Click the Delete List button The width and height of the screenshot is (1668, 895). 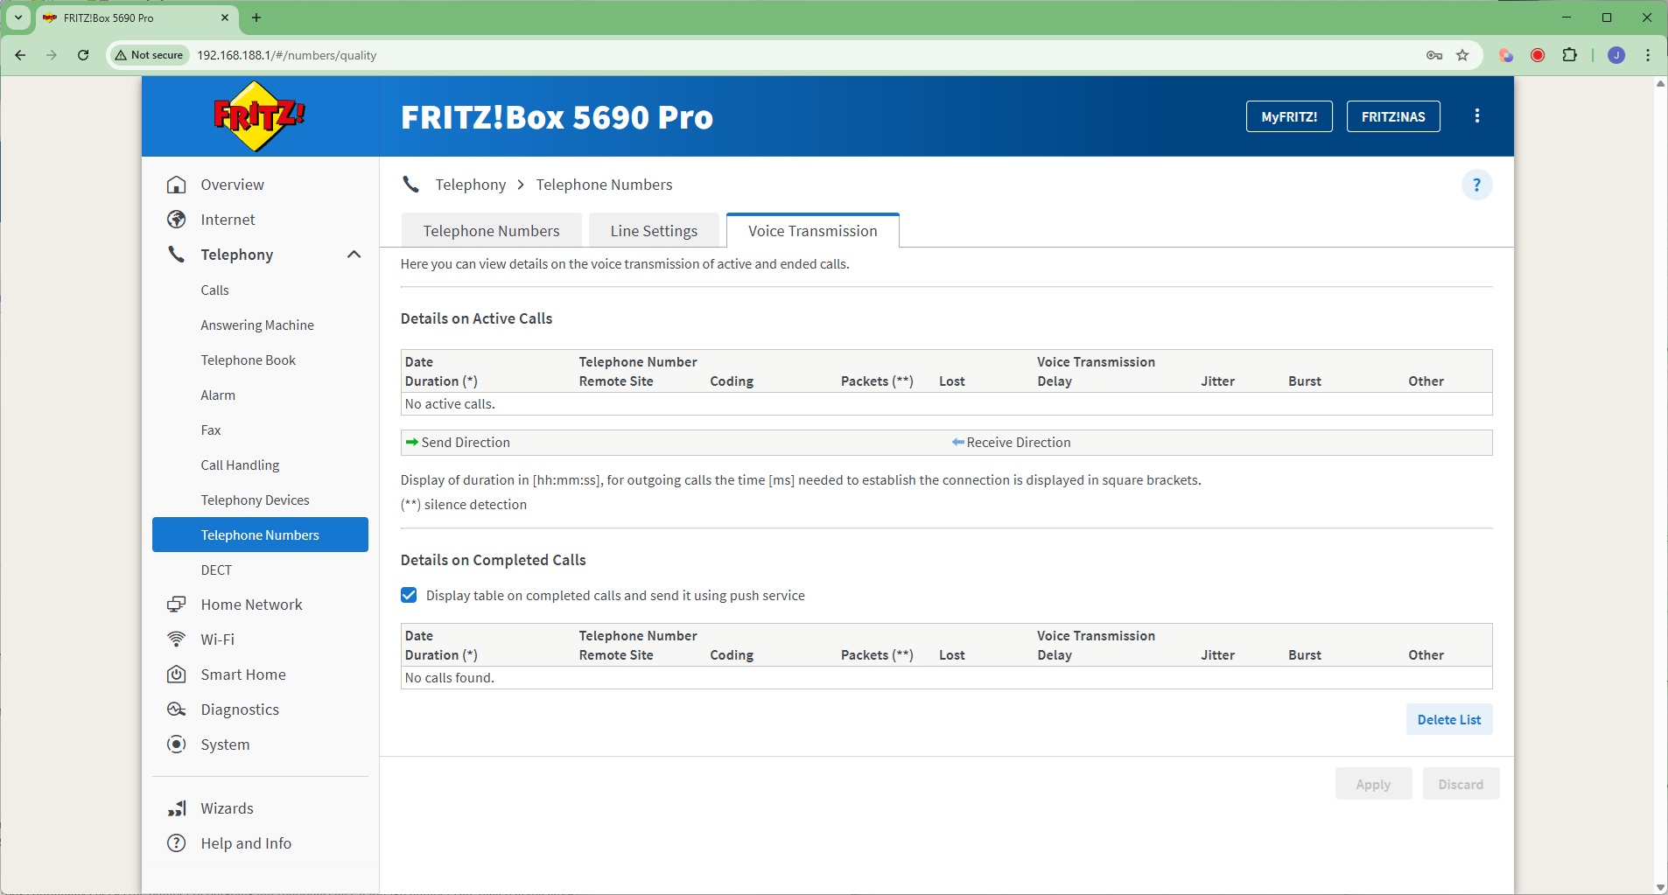pos(1449,719)
